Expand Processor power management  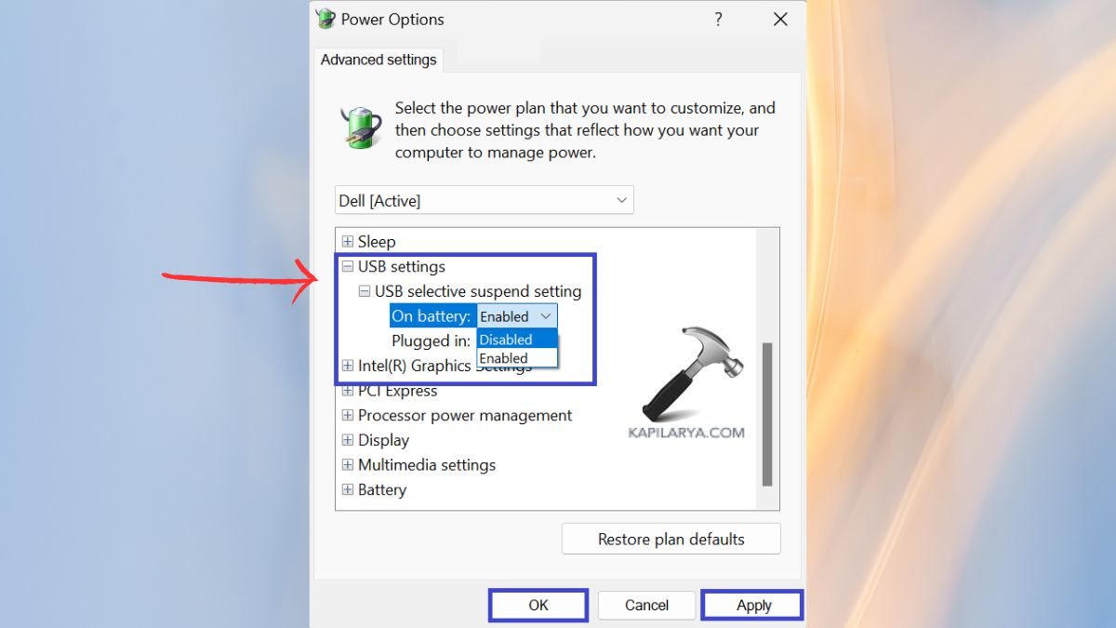(x=348, y=415)
